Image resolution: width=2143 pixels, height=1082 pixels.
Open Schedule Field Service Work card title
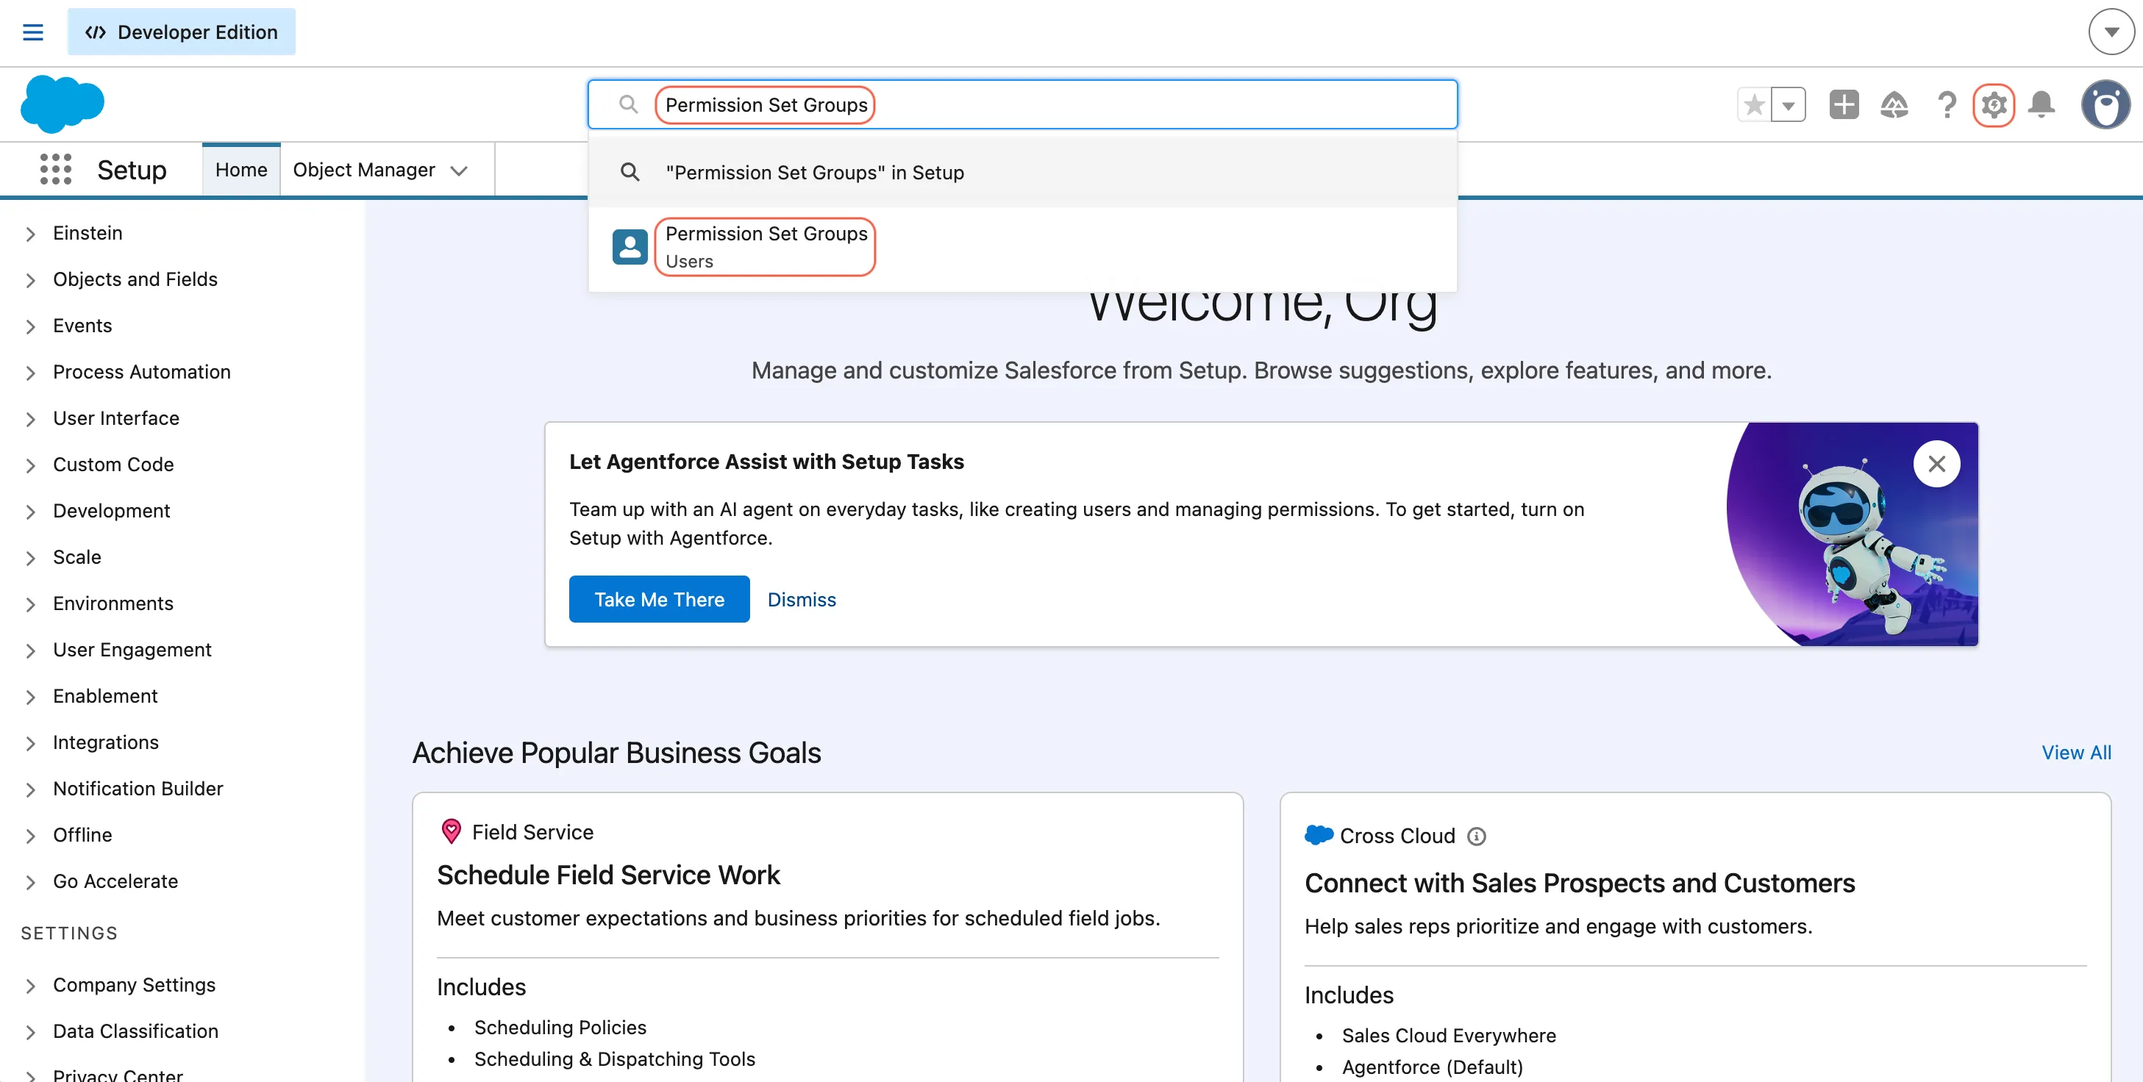pos(608,875)
